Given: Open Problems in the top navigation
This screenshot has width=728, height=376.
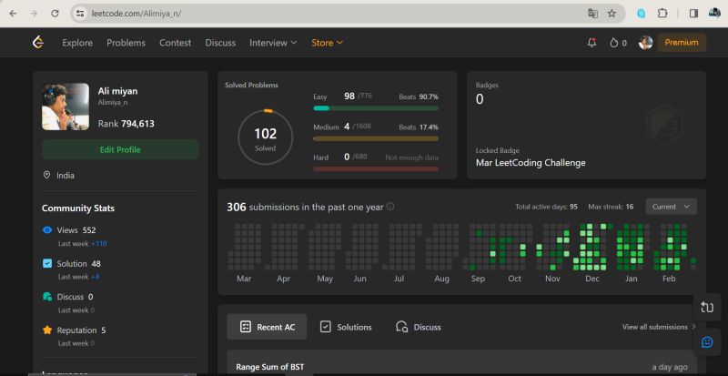Looking at the screenshot, I should (x=126, y=43).
